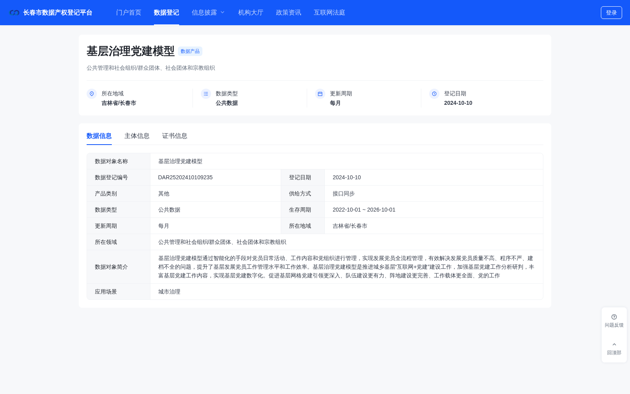Expand the 信息披露 dropdown chevron
Screen dimensions: 630x394
222,13
